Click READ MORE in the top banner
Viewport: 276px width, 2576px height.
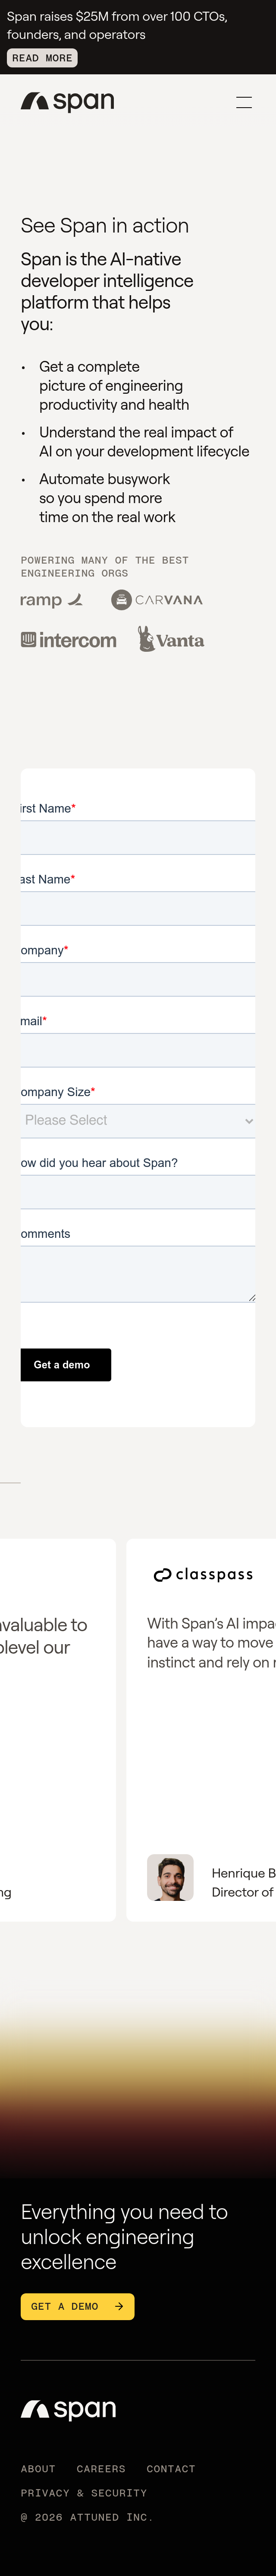[42, 58]
